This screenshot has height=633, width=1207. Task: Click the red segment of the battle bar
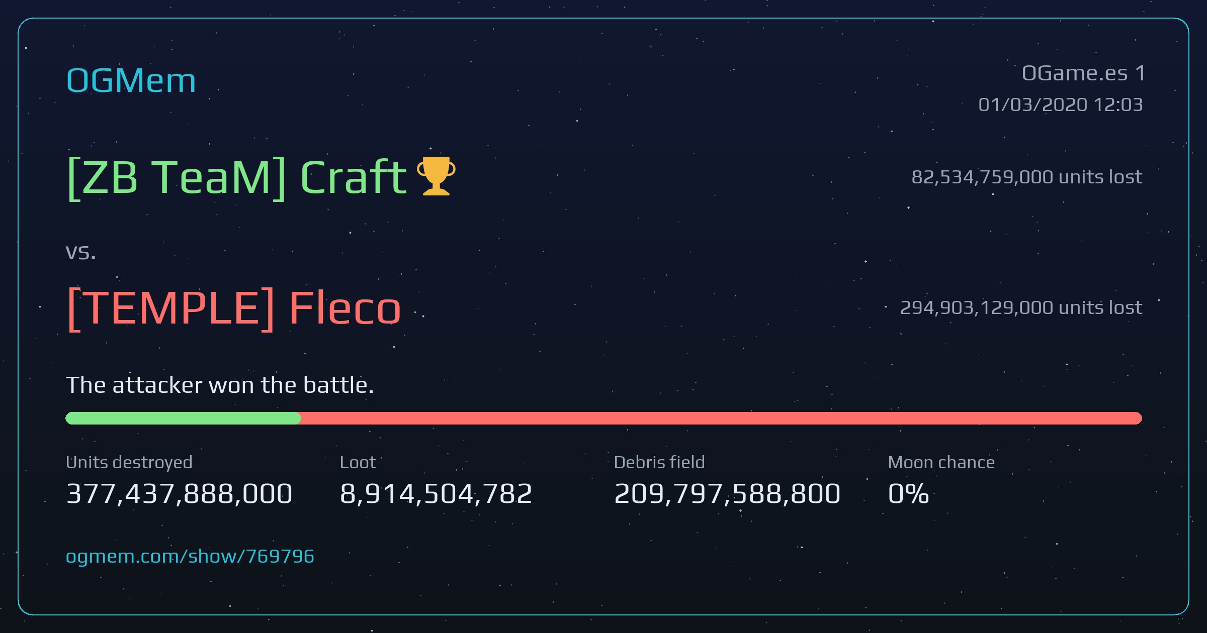(x=721, y=418)
